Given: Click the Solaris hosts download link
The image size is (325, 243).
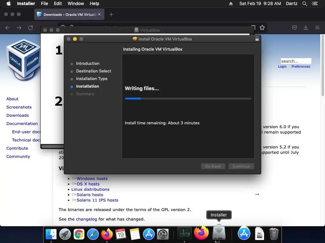Looking at the screenshot, I should tap(90, 195).
